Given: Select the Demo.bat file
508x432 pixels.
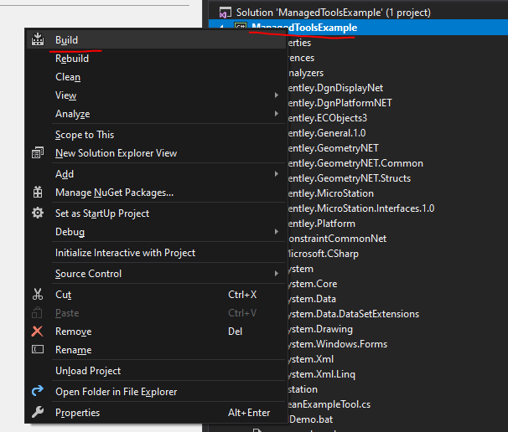Looking at the screenshot, I should coord(310,419).
